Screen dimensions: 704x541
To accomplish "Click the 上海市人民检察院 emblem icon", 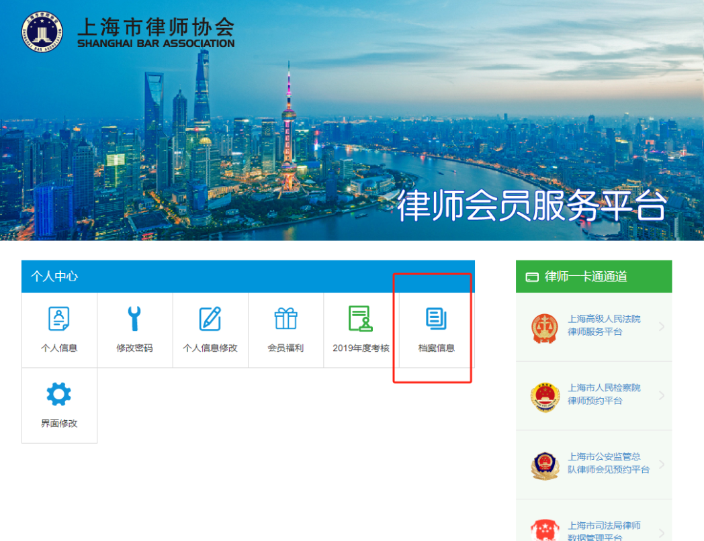I will click(x=544, y=396).
